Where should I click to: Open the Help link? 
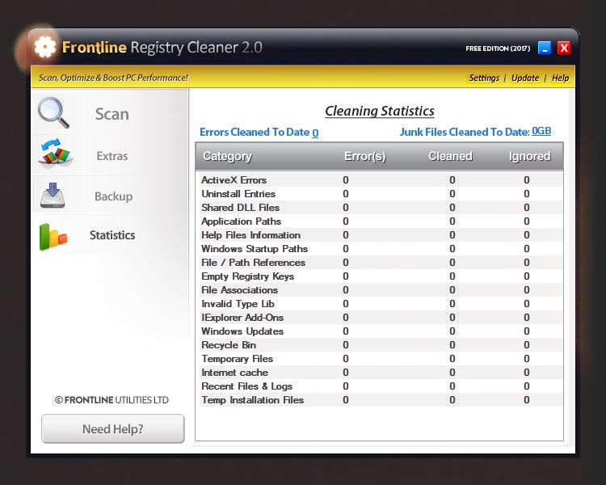pos(560,78)
